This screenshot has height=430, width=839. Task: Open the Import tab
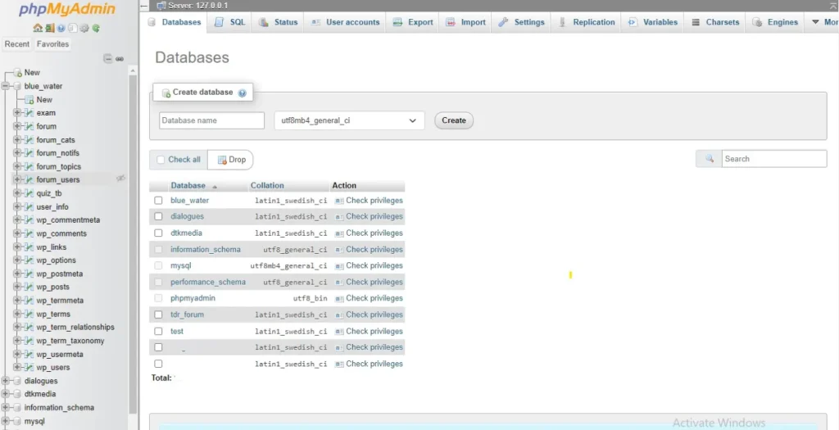(x=465, y=22)
